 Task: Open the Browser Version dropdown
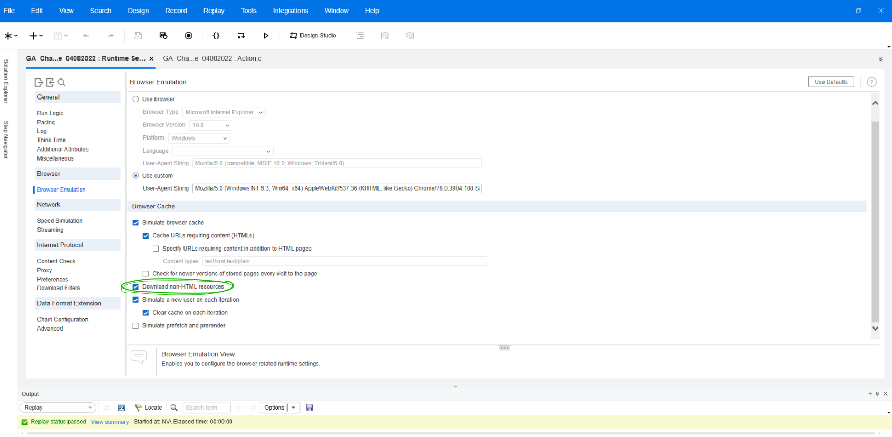click(x=211, y=125)
